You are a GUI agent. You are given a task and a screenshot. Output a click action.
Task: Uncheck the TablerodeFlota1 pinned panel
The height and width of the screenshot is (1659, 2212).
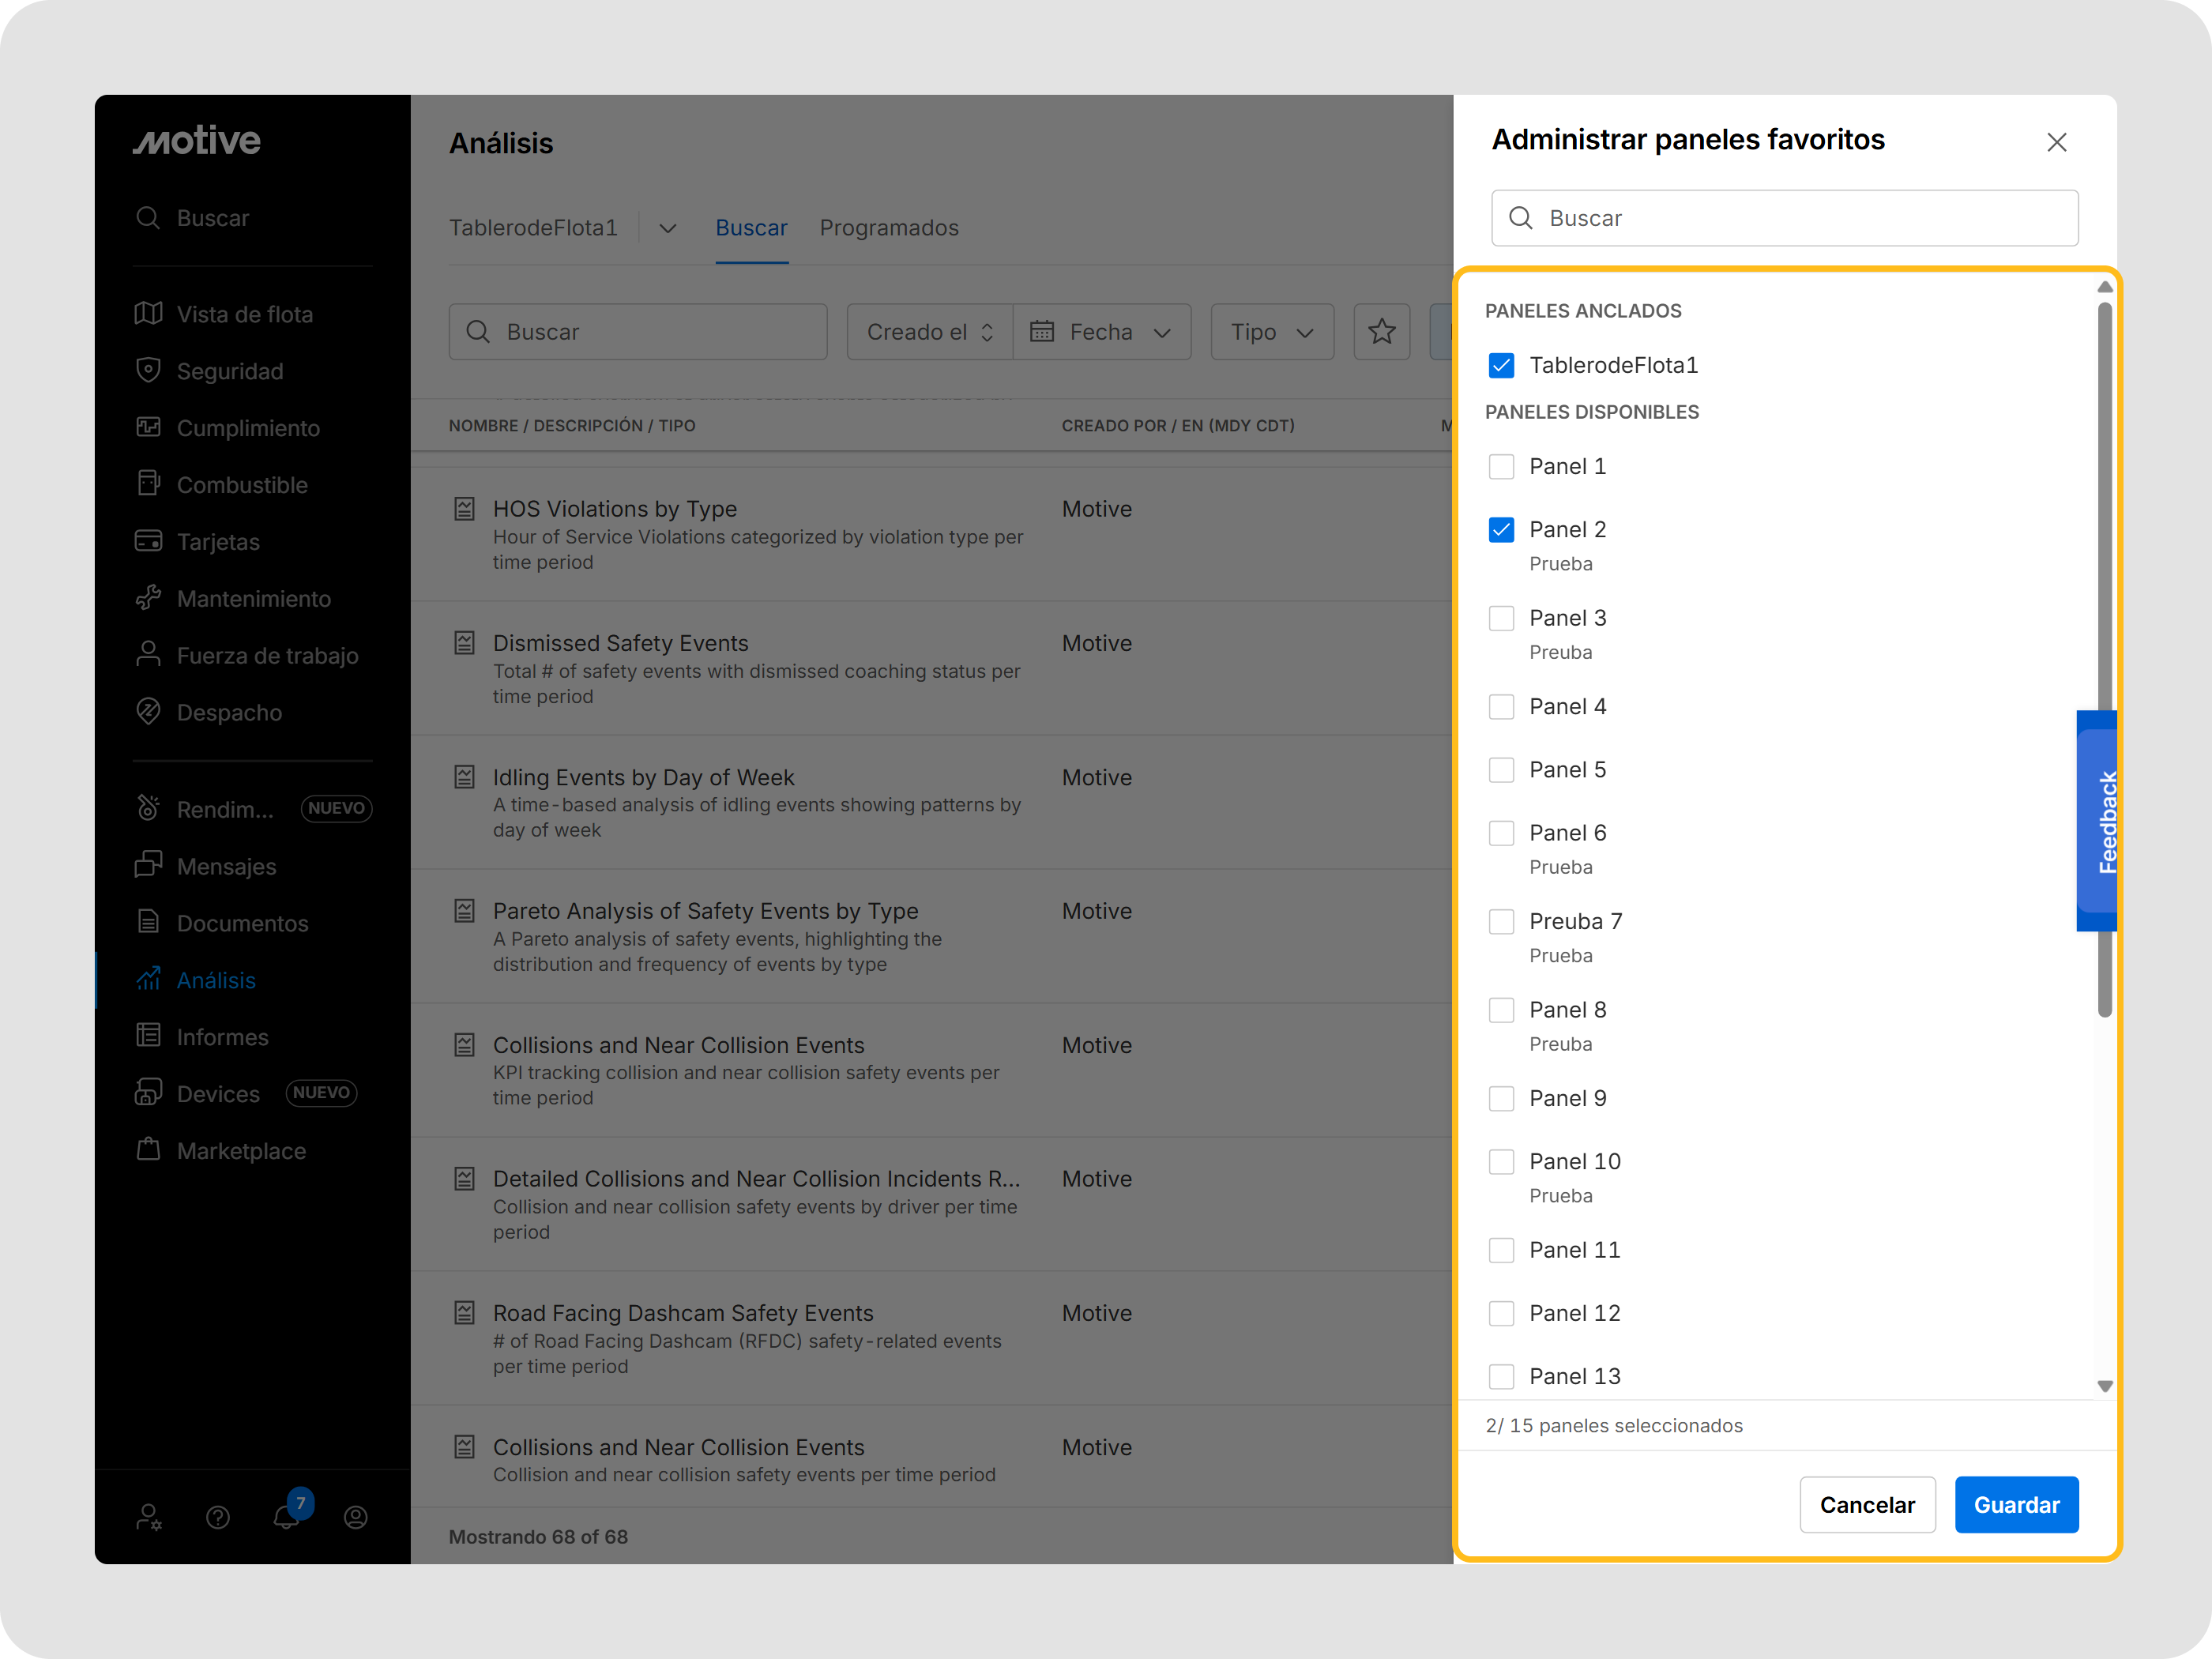(1501, 365)
